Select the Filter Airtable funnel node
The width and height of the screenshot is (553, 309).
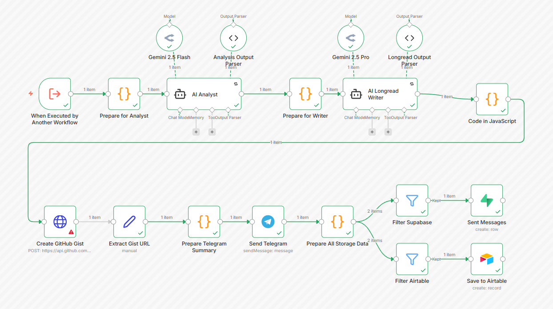pos(412,259)
